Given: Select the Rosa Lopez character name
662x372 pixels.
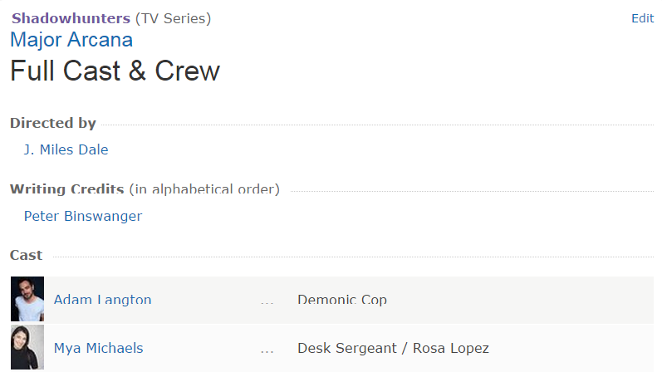Looking at the screenshot, I should tap(451, 348).
